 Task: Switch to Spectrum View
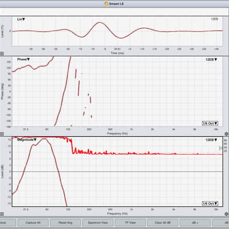point(98,223)
